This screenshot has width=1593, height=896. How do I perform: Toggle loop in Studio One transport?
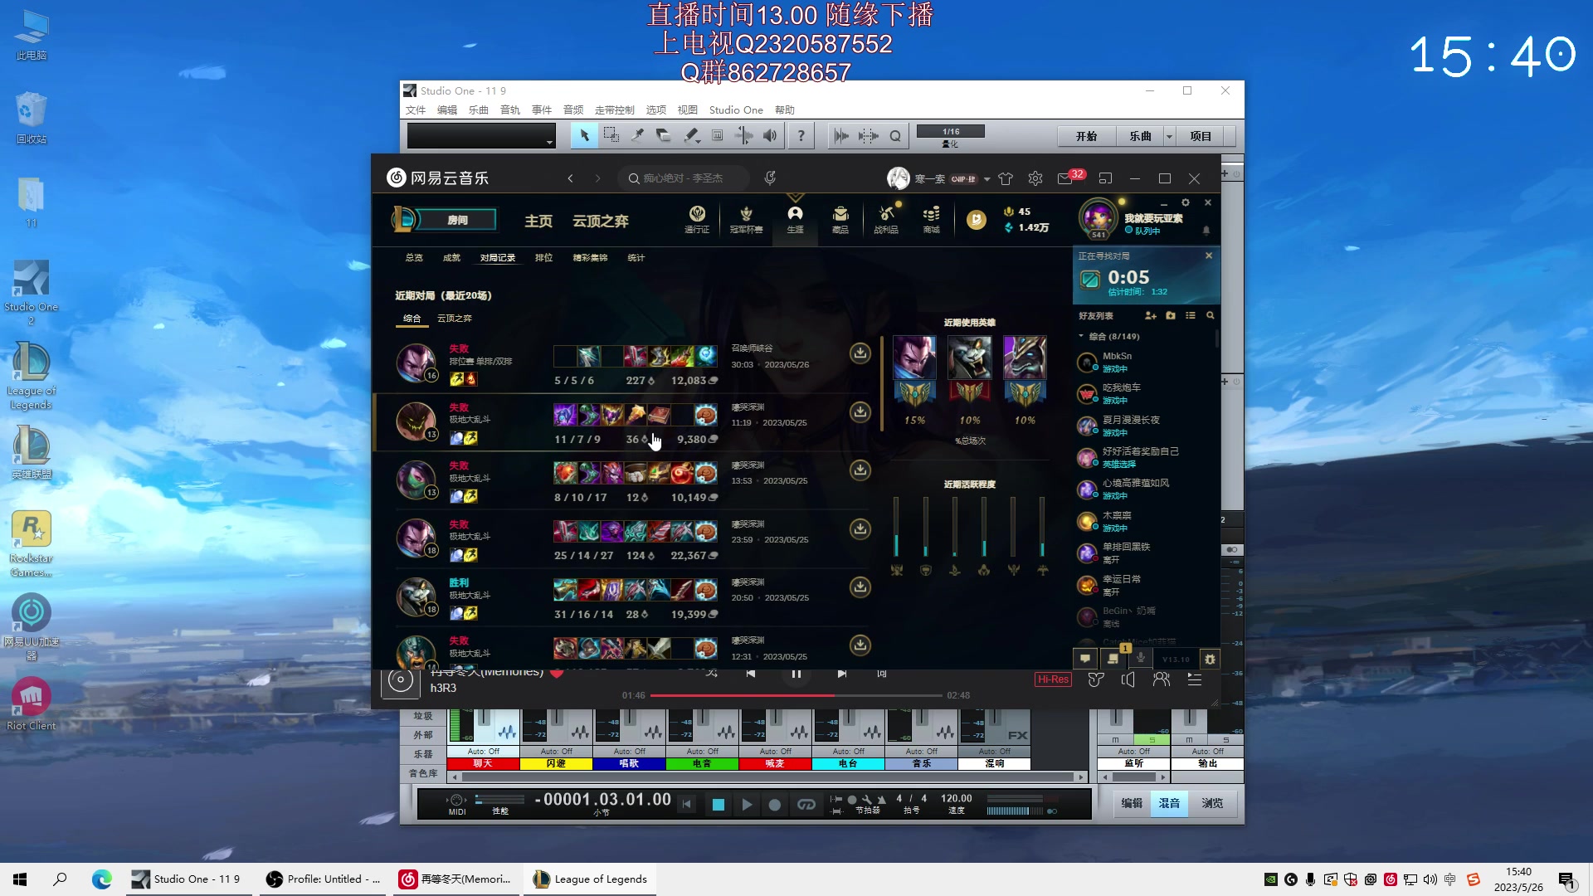[806, 805]
